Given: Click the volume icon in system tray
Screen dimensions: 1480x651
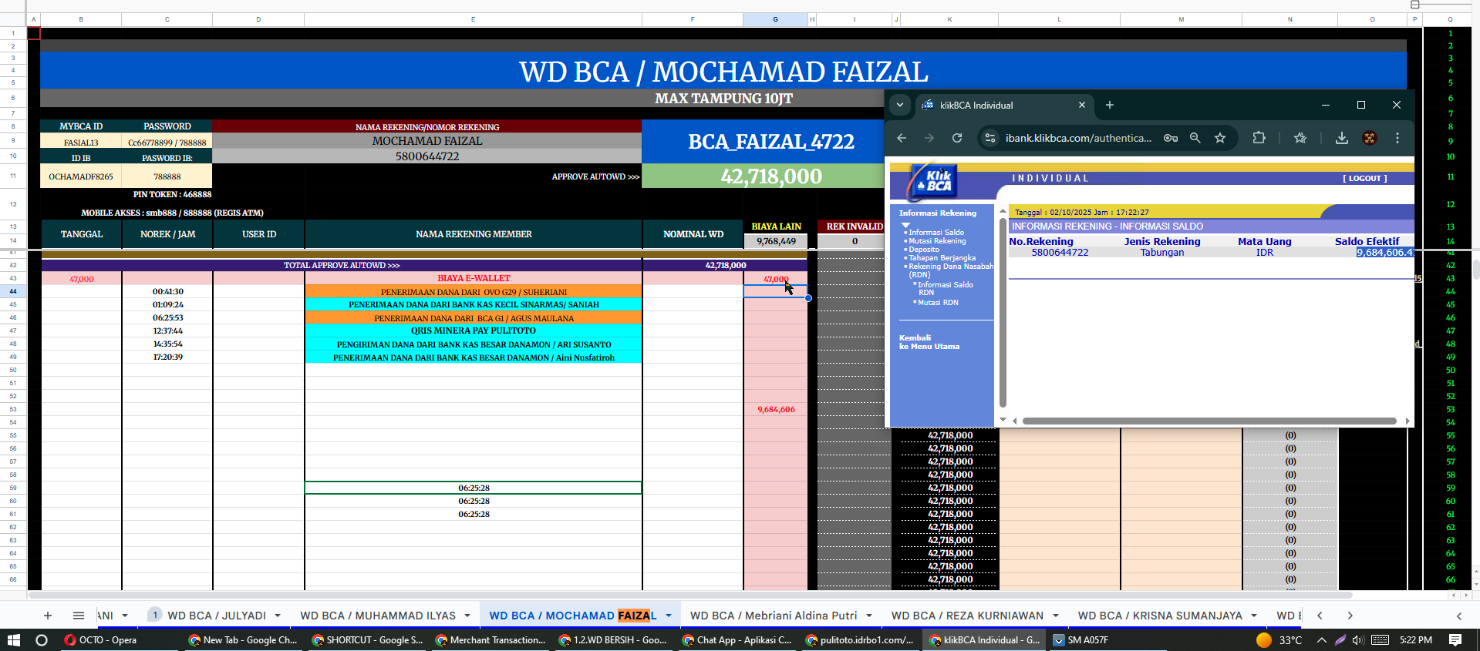Looking at the screenshot, I should (x=1358, y=640).
